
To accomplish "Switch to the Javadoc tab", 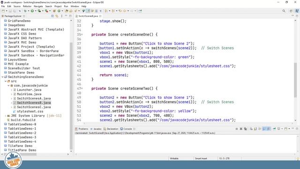I will pos(96,129).
